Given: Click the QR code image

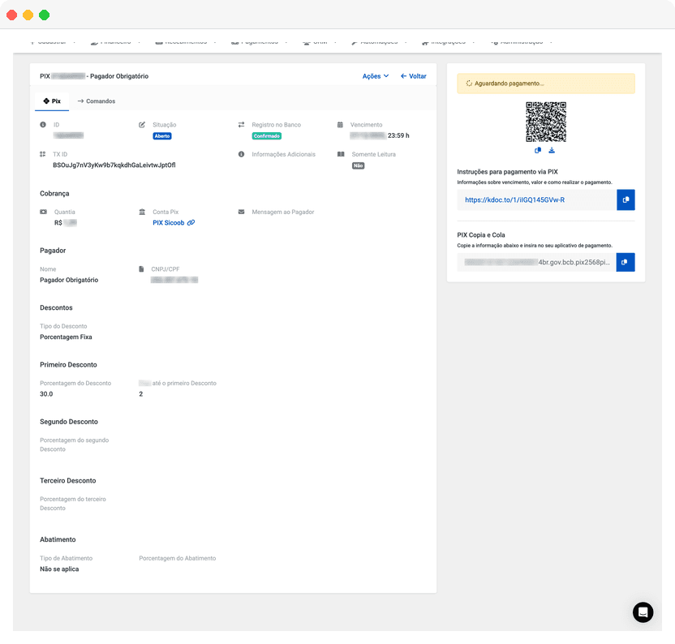Looking at the screenshot, I should (546, 120).
